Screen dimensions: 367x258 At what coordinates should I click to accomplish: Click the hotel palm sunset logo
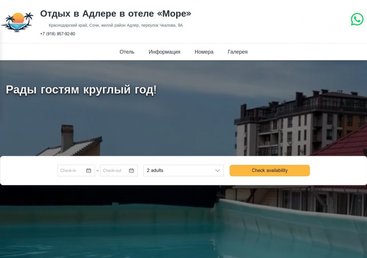(17, 22)
